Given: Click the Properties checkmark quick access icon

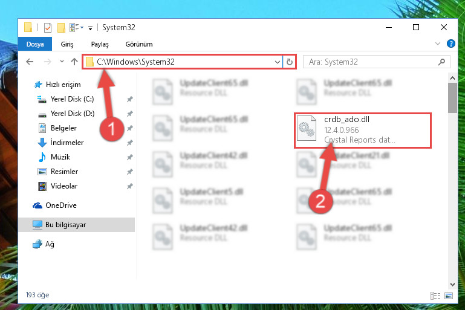Looking at the screenshot, I should point(47,28).
